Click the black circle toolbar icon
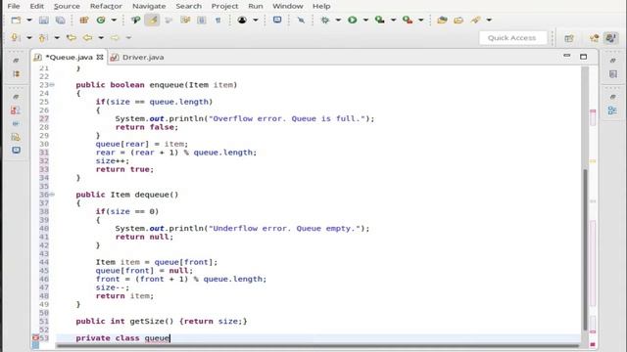This screenshot has height=352, width=627. pyautogui.click(x=242, y=20)
